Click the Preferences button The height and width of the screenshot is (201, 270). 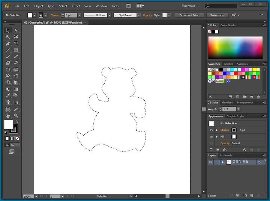(217, 15)
